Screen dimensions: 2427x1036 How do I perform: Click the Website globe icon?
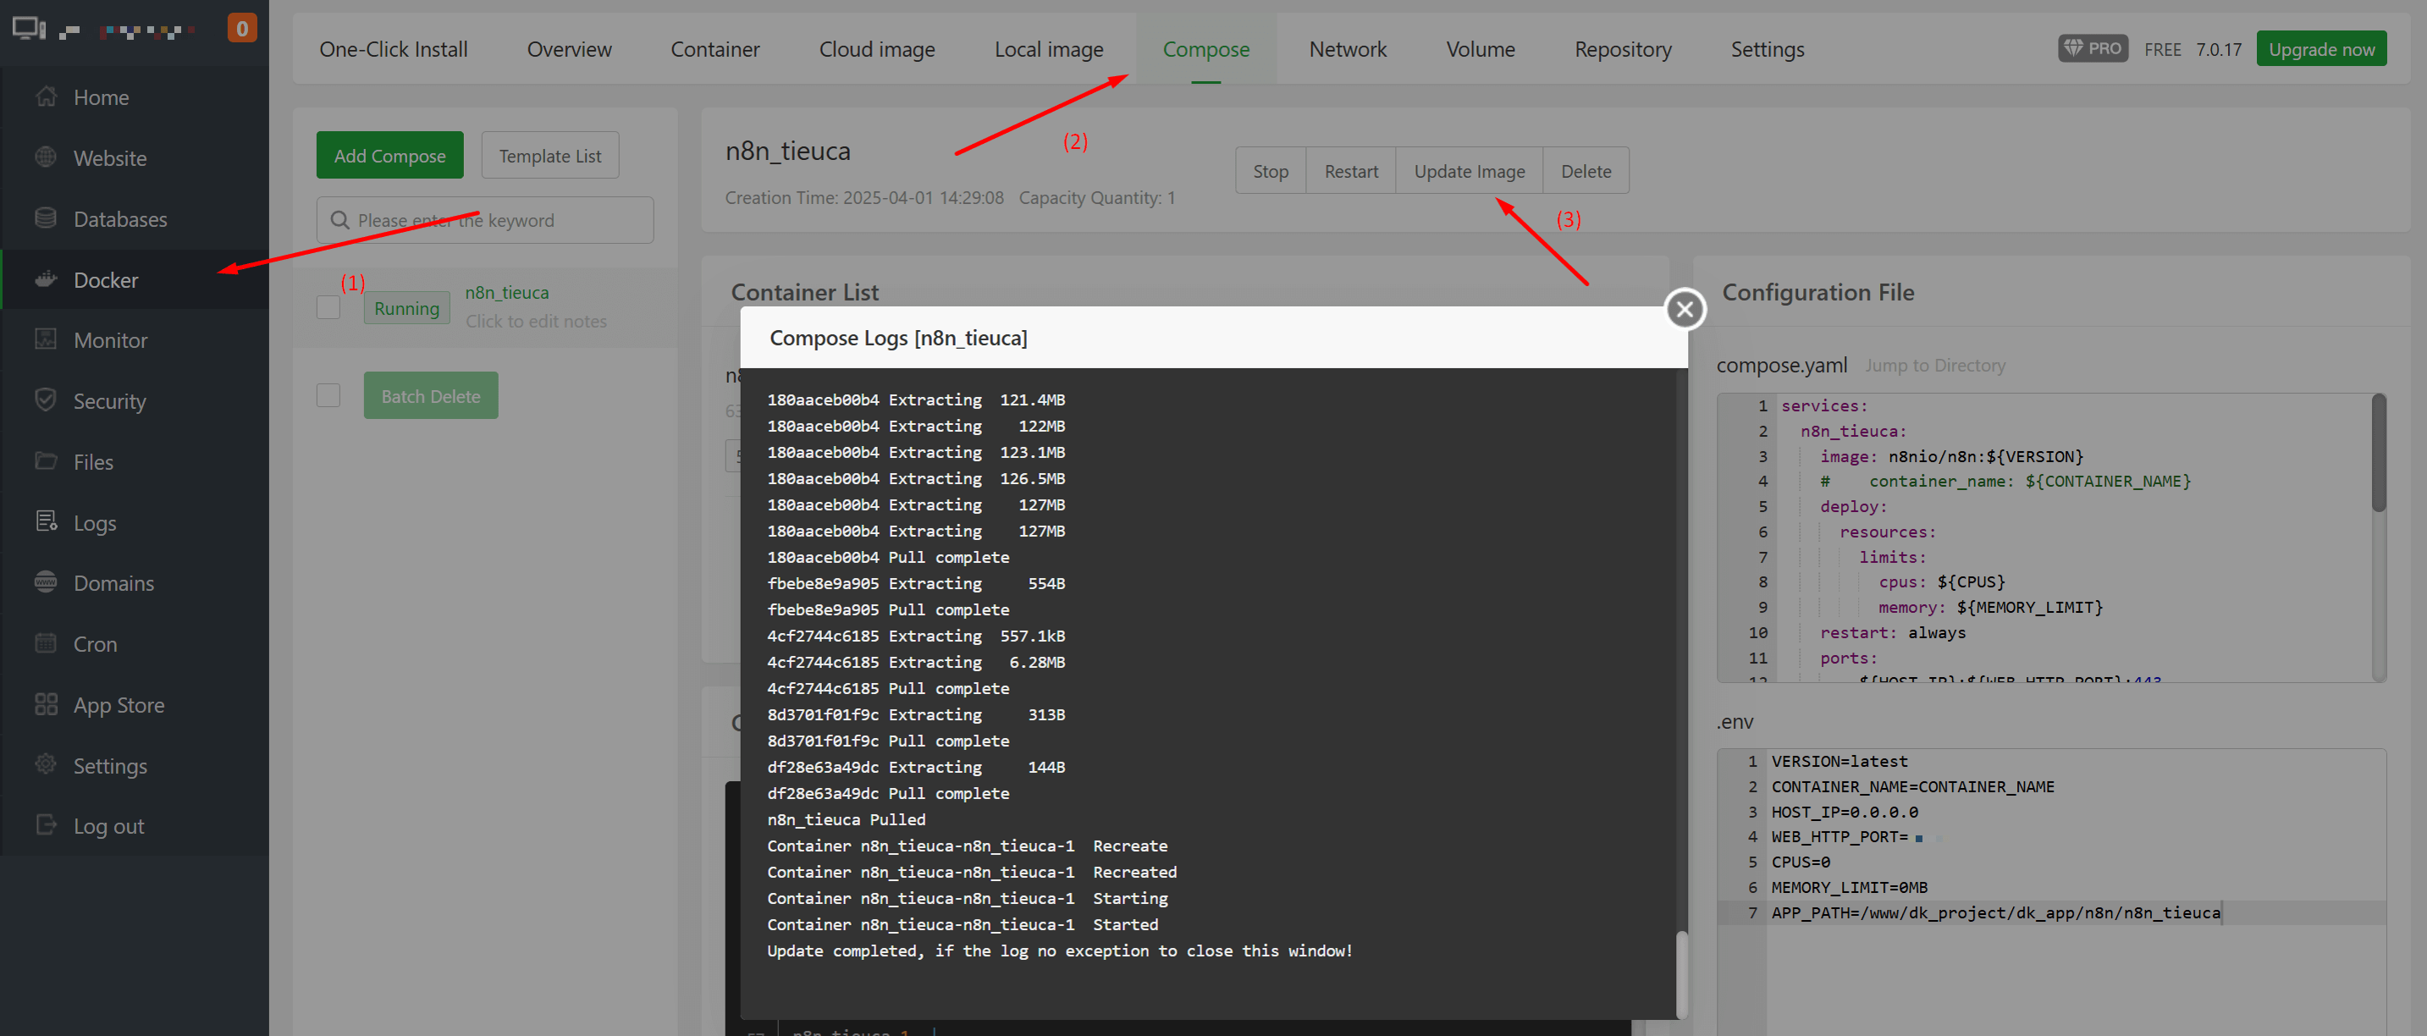(x=45, y=157)
